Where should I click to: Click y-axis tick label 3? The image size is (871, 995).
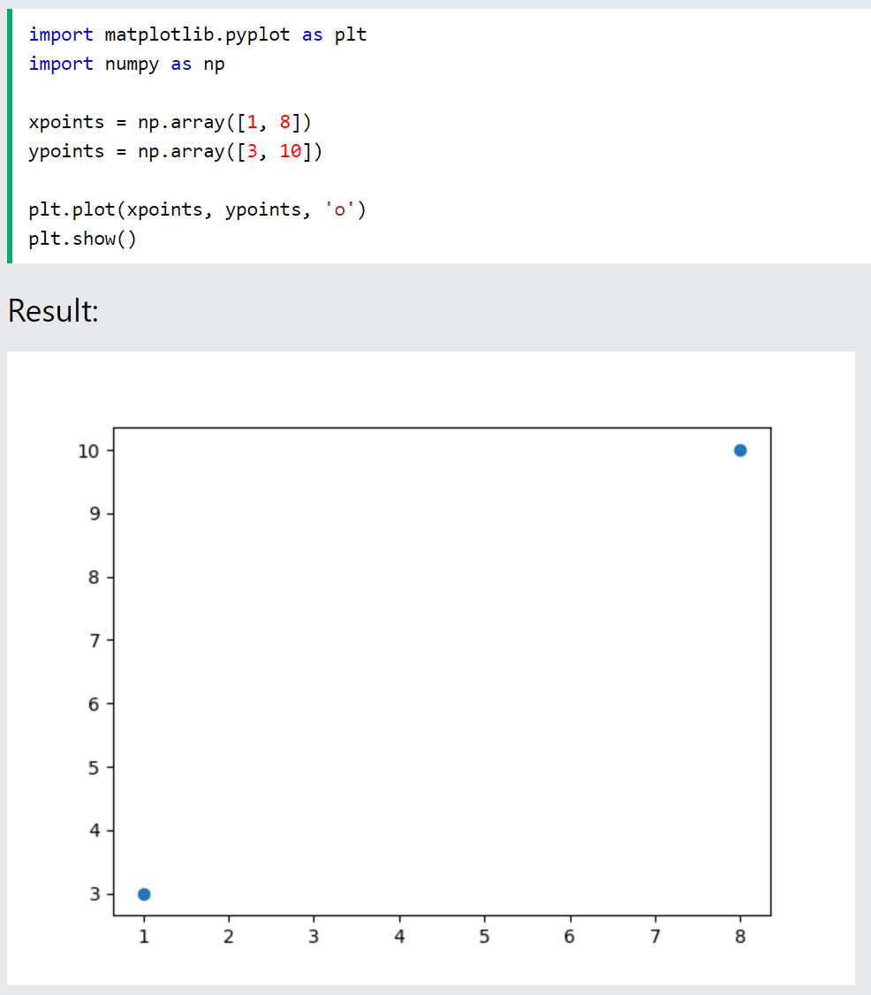95,894
